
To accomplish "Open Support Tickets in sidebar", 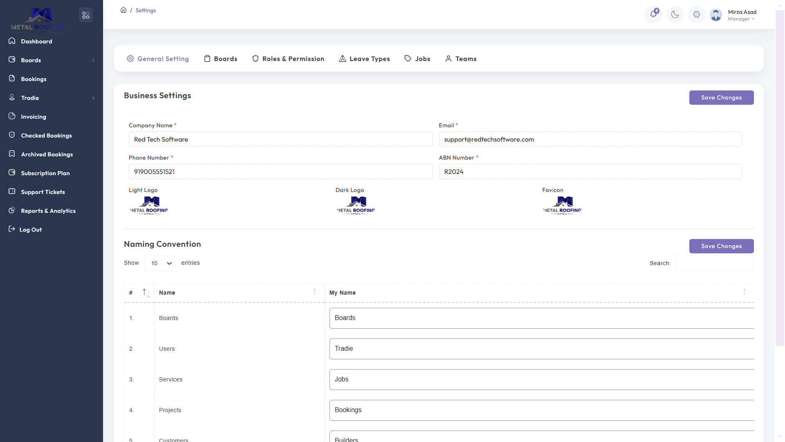I will pos(43,192).
